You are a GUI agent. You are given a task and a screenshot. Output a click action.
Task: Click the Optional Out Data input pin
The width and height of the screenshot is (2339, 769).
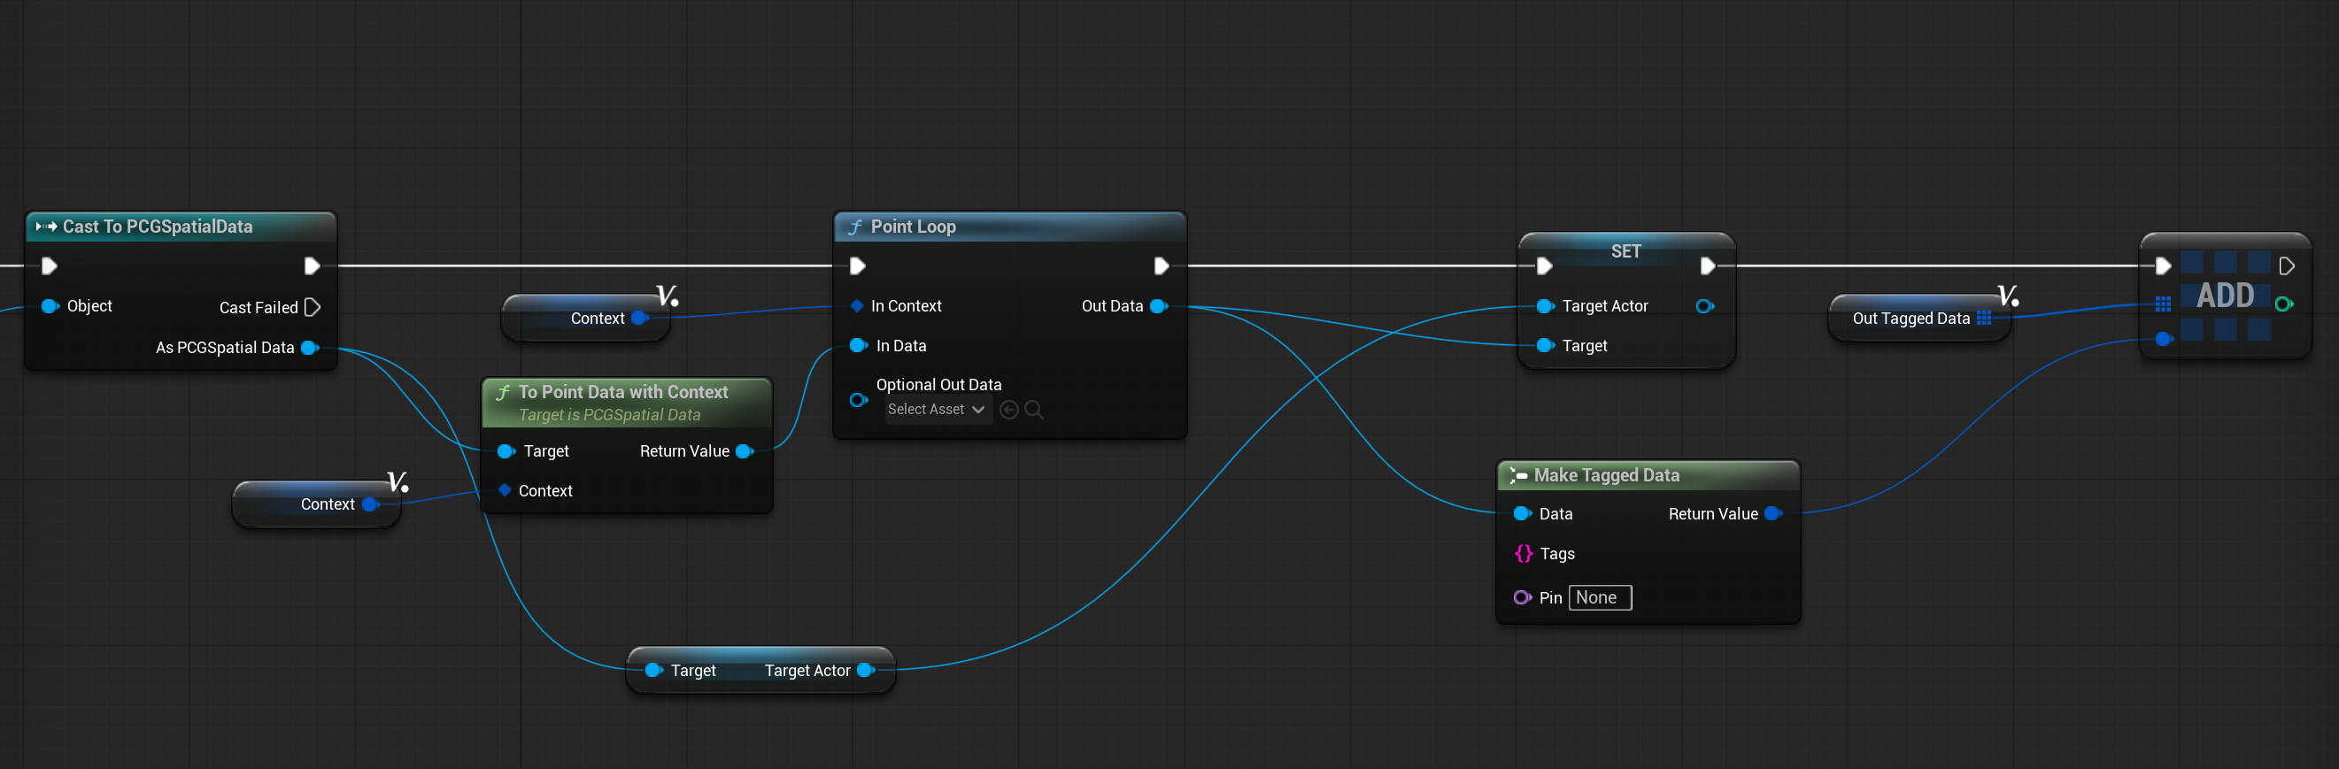857,400
